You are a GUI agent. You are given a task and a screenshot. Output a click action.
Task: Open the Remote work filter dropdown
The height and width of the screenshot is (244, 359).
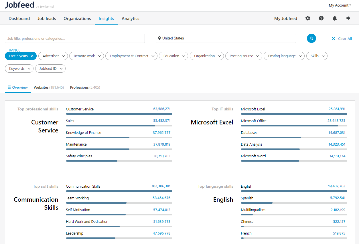point(86,56)
